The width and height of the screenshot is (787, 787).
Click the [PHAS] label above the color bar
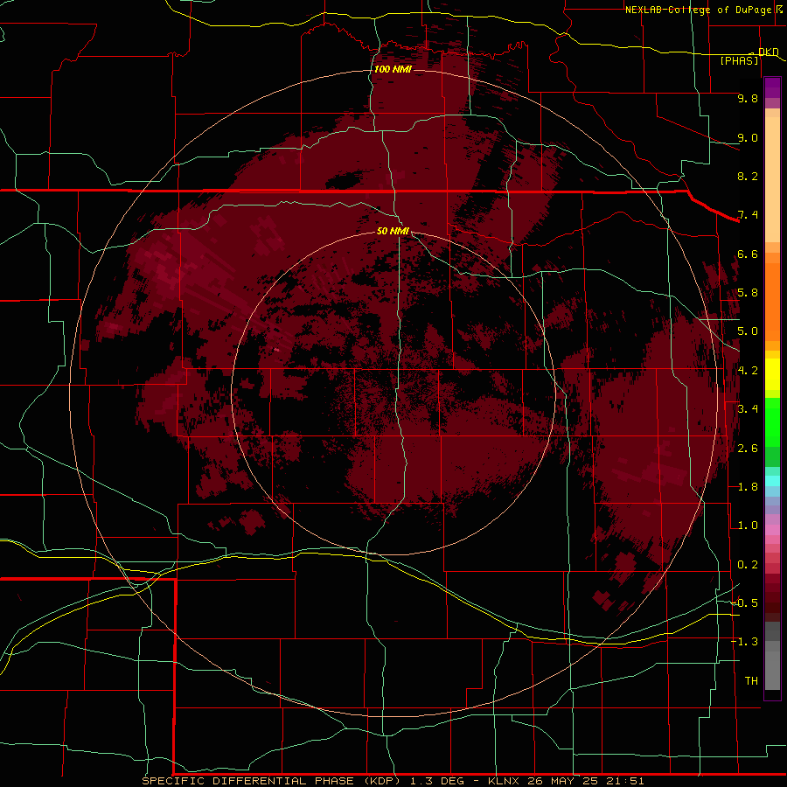click(x=739, y=60)
